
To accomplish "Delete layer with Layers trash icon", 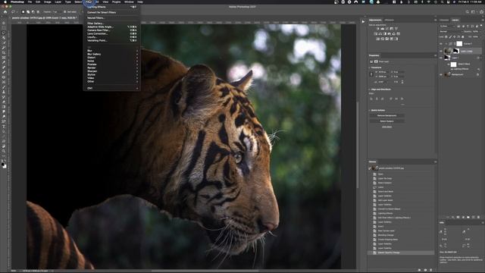I will [478, 218].
